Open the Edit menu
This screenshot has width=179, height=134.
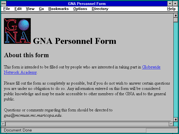(x=18, y=9)
